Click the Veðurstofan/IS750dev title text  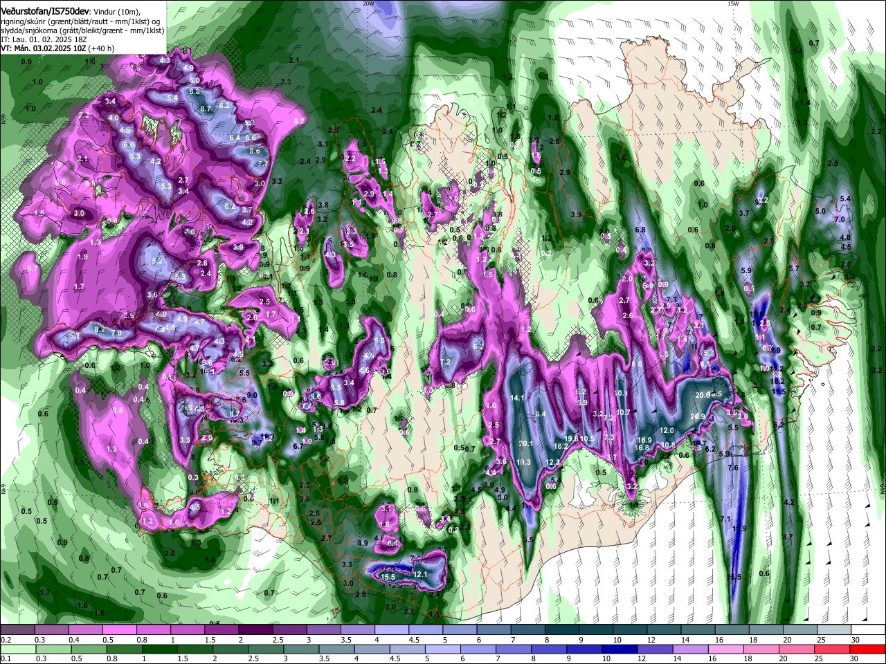pyautogui.click(x=45, y=12)
